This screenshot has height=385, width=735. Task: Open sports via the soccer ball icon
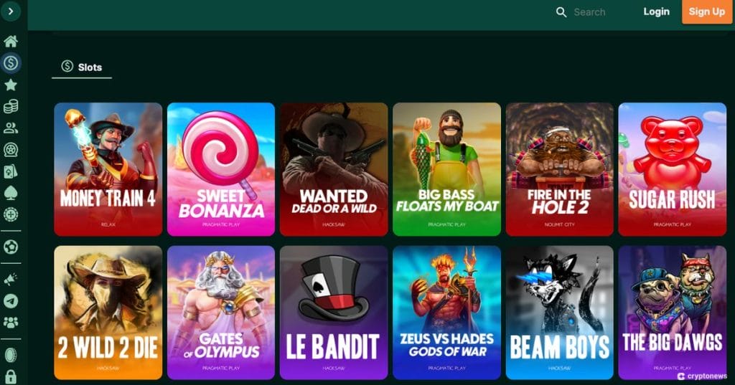click(x=11, y=247)
